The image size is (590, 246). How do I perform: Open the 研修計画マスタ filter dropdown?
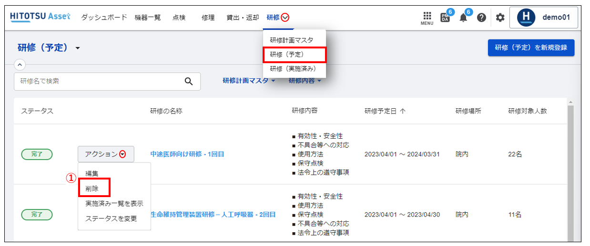coord(249,81)
